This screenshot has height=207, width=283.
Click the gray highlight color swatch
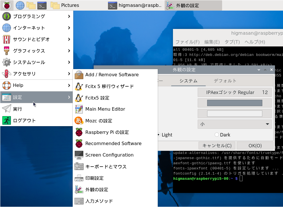point(234,103)
